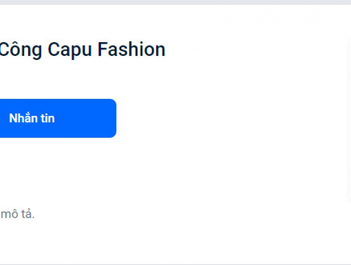Click the mô tả. description text
This screenshot has height=265, width=351.
tap(17, 214)
